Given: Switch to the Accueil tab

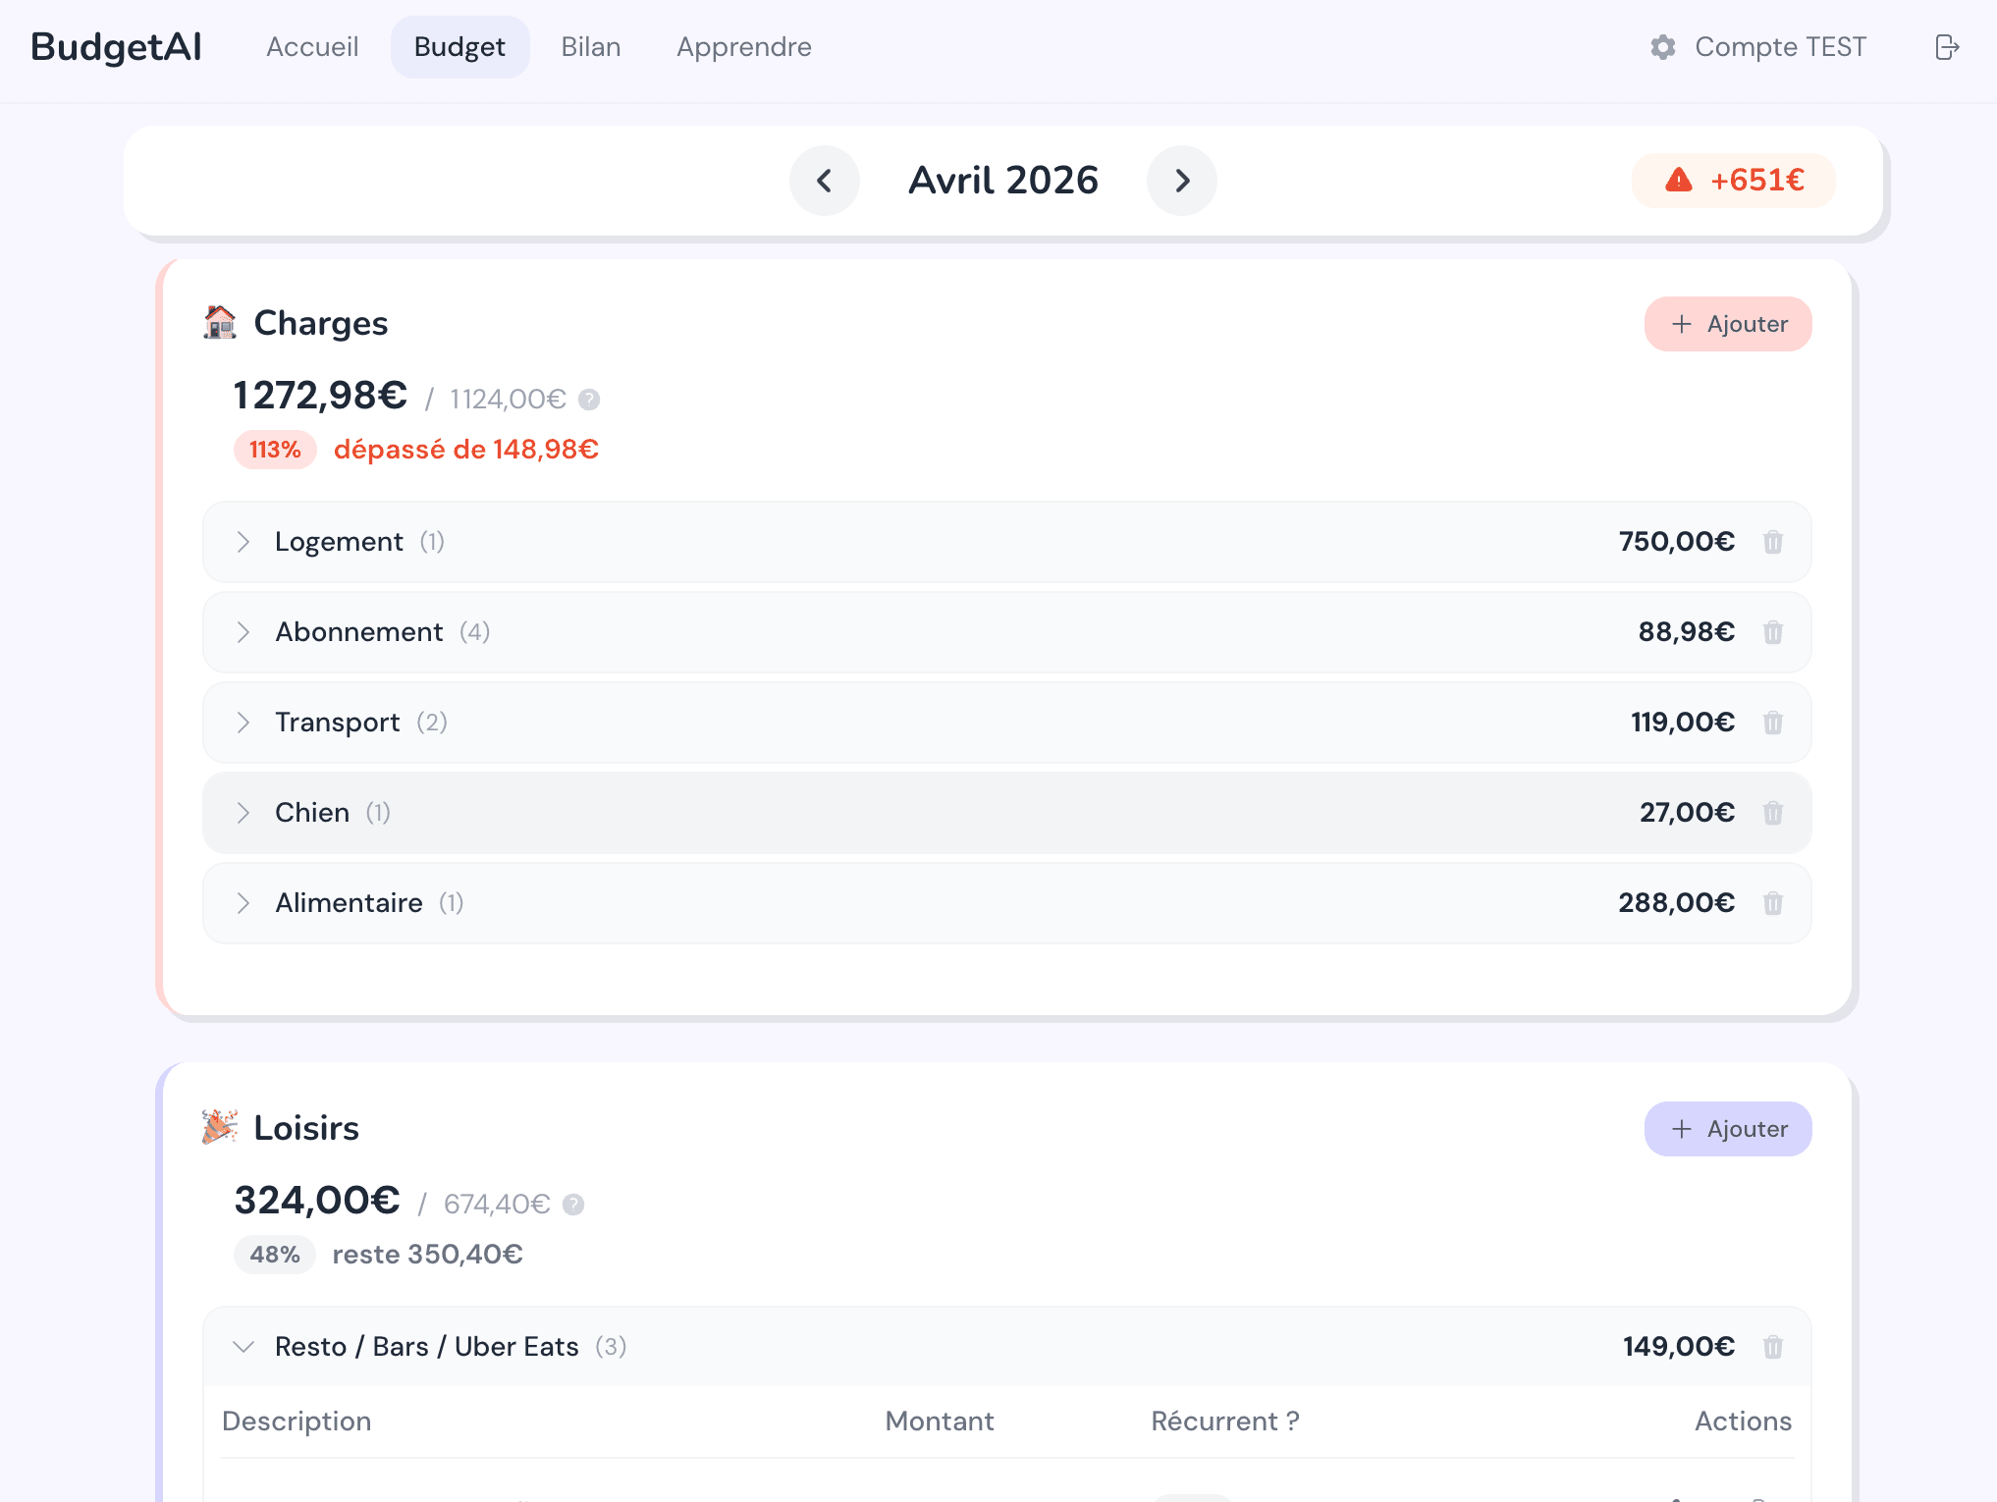Looking at the screenshot, I should pyautogui.click(x=312, y=47).
